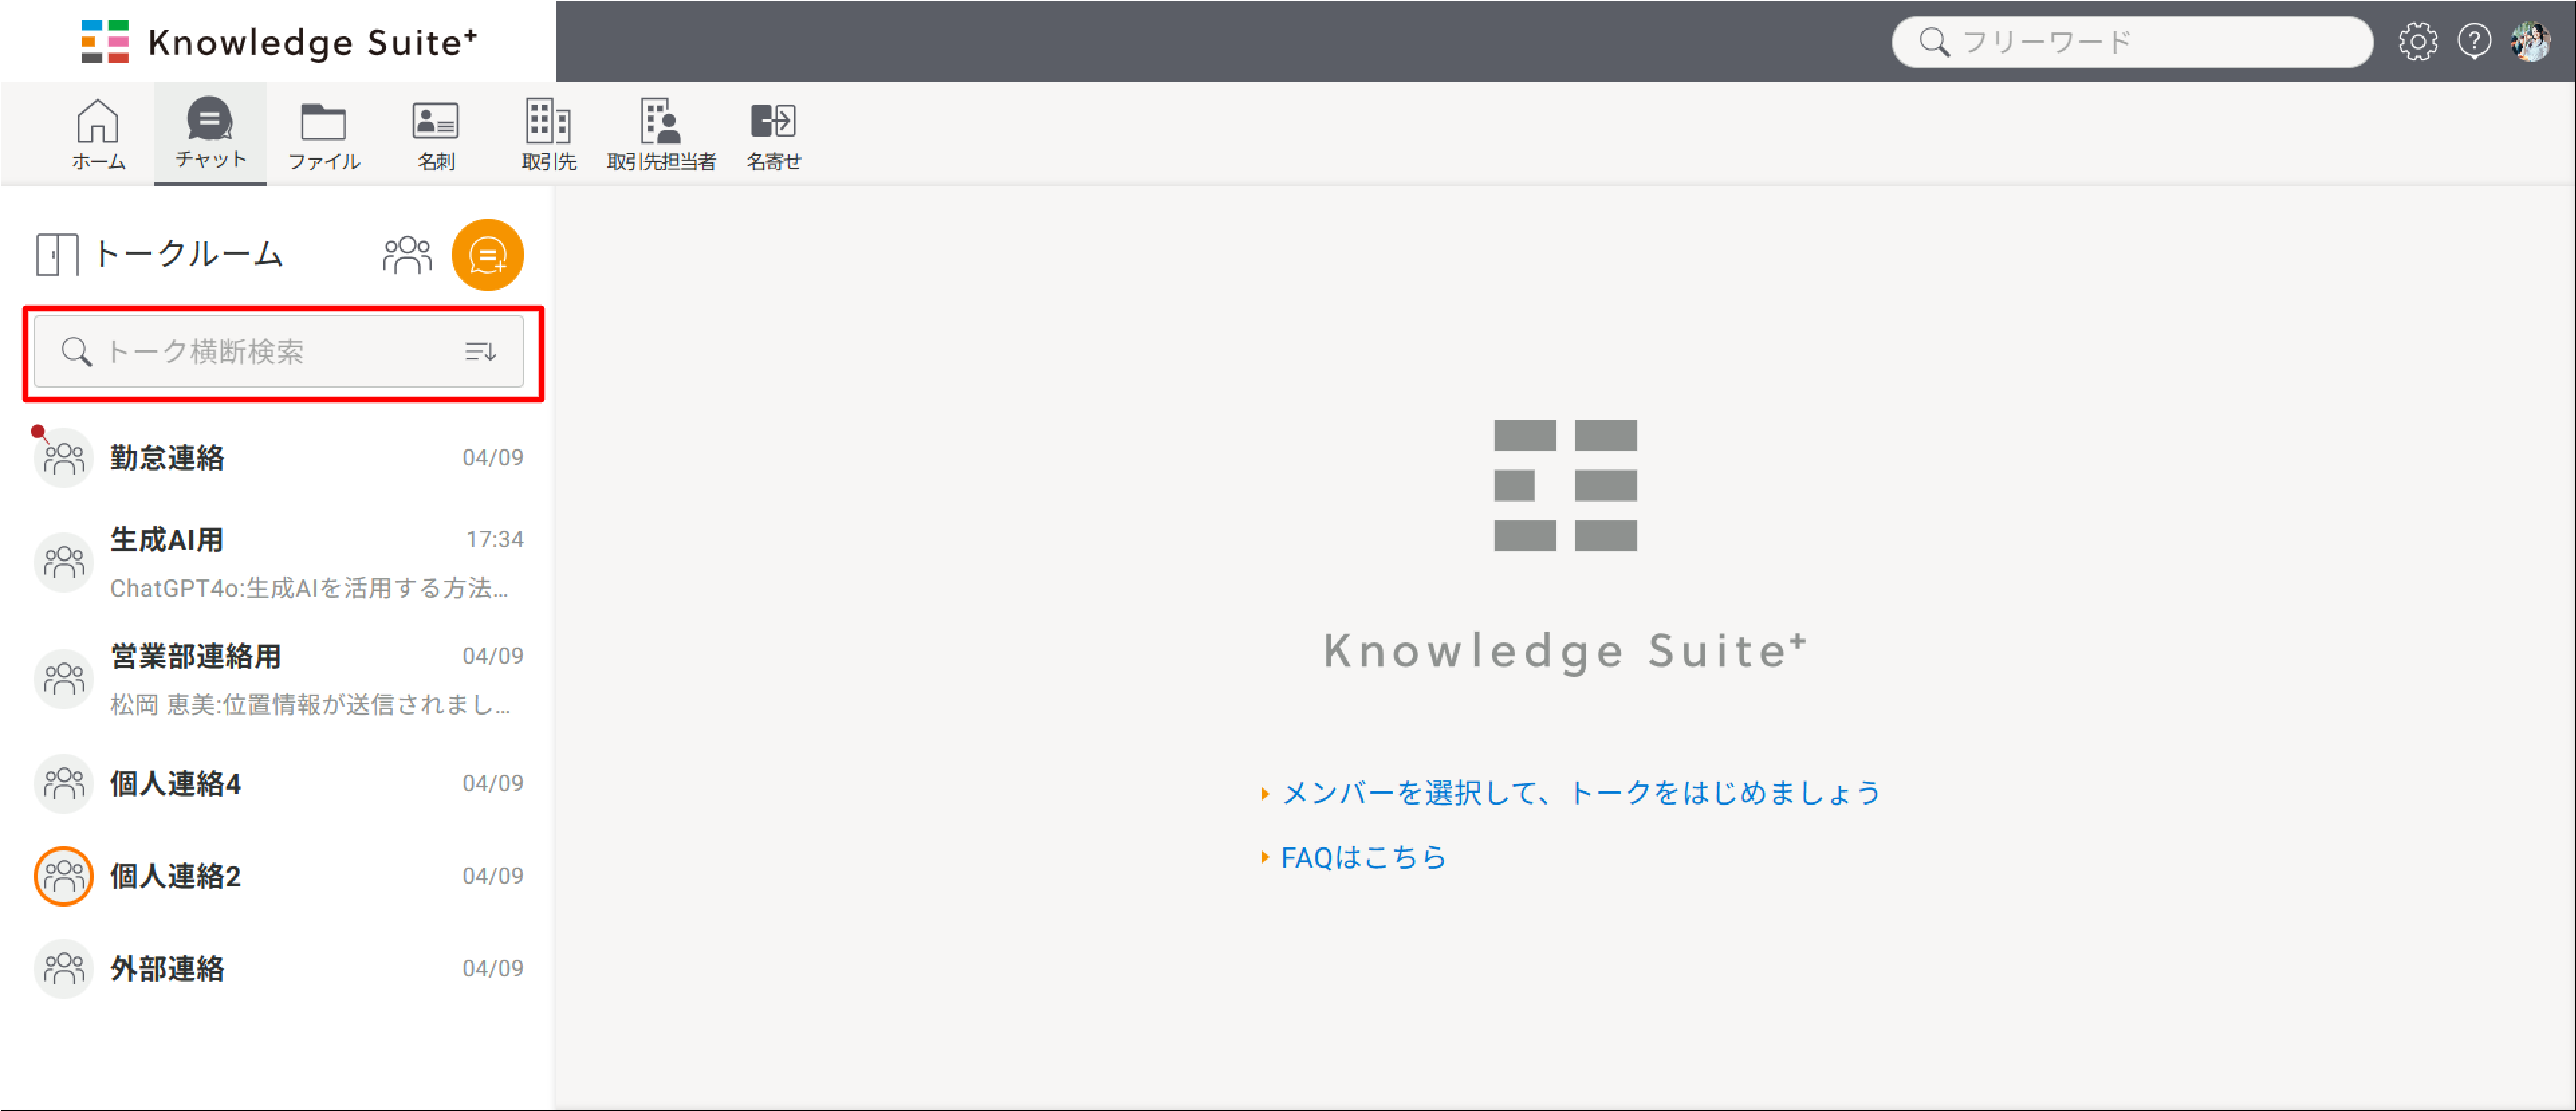The width and height of the screenshot is (2576, 1111).
Task: Click the トークルーム door icon
Action: (57, 254)
